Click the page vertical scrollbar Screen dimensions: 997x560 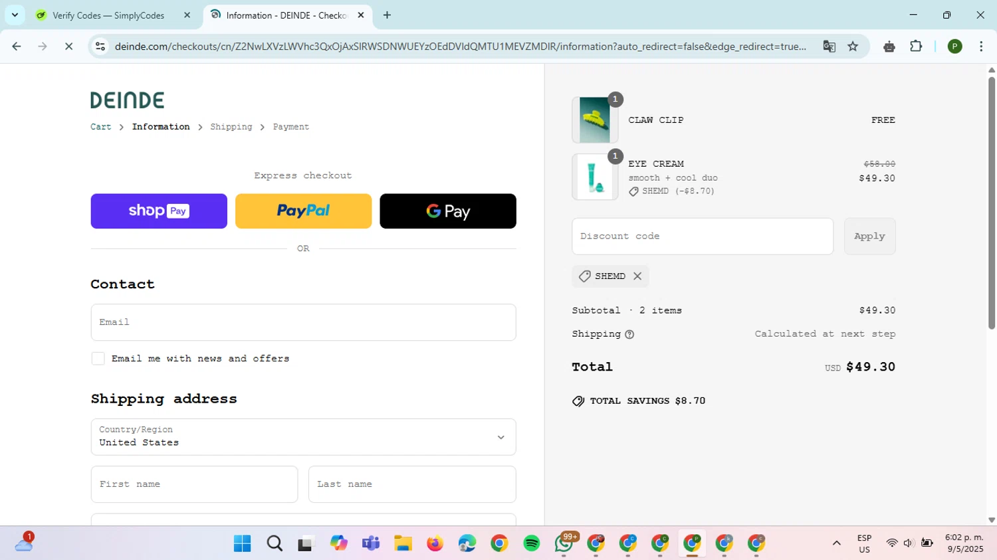(991, 203)
